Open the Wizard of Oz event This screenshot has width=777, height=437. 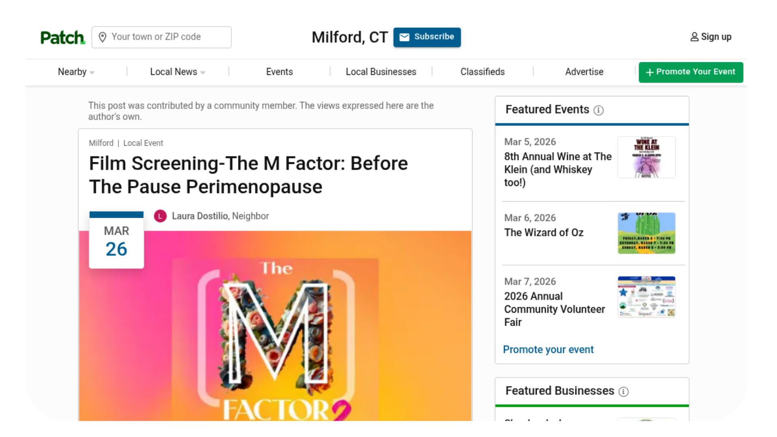(x=543, y=233)
